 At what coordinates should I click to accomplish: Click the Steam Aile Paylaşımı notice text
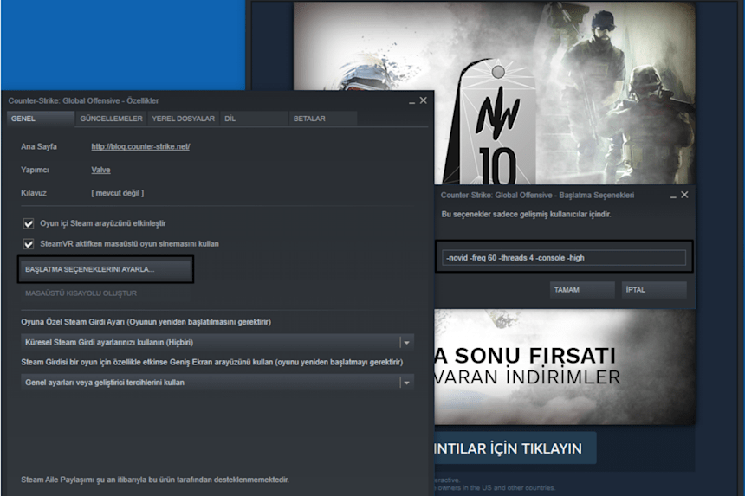(x=155, y=480)
